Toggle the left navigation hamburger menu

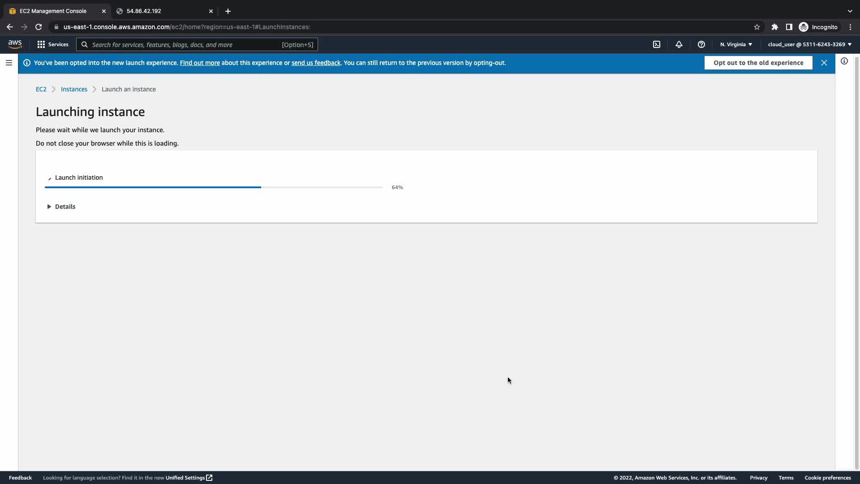[x=9, y=63]
